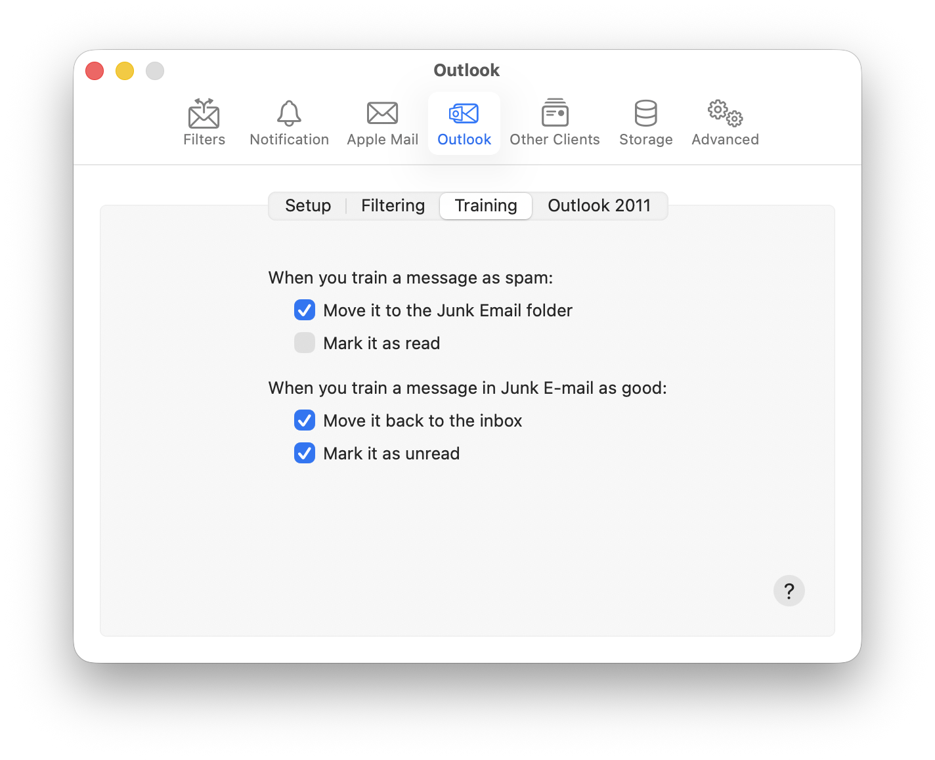
Task: Open the Outlook 2011 tab
Action: click(x=599, y=205)
